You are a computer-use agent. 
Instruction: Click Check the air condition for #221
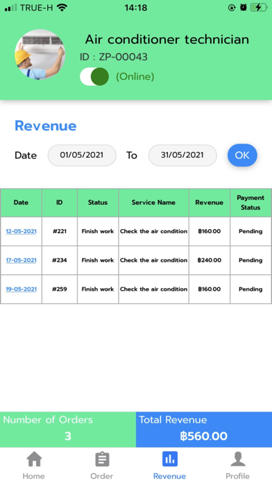[x=154, y=231]
